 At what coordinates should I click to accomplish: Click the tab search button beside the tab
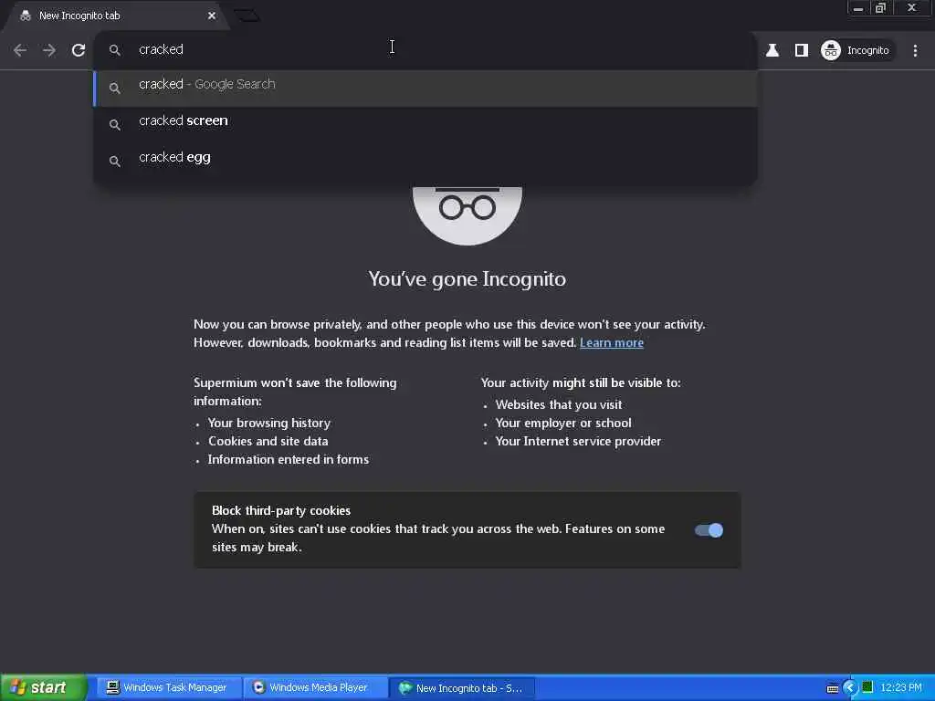click(247, 16)
